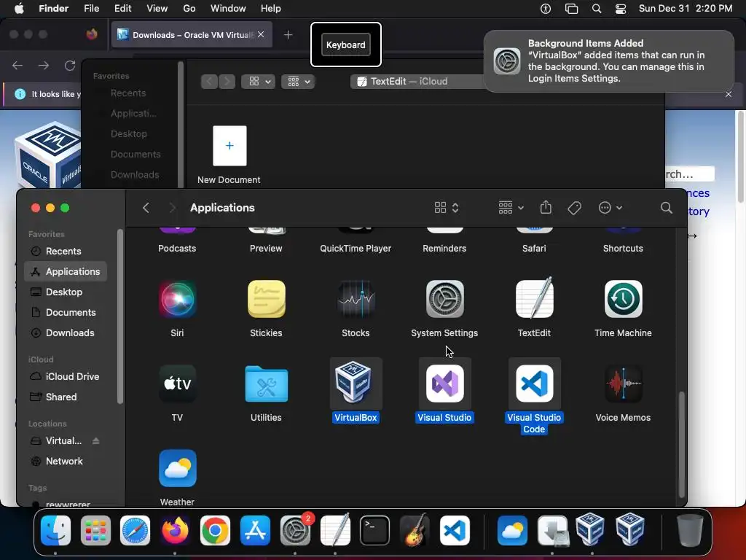Open iCloud Drive in sidebar
This screenshot has height=560, width=746.
66,376
